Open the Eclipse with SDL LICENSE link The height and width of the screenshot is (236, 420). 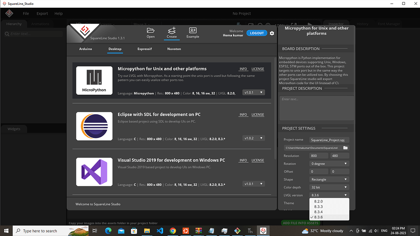258,115
